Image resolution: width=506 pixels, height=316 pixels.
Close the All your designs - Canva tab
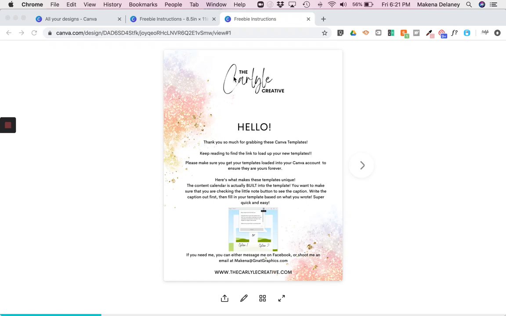click(119, 19)
